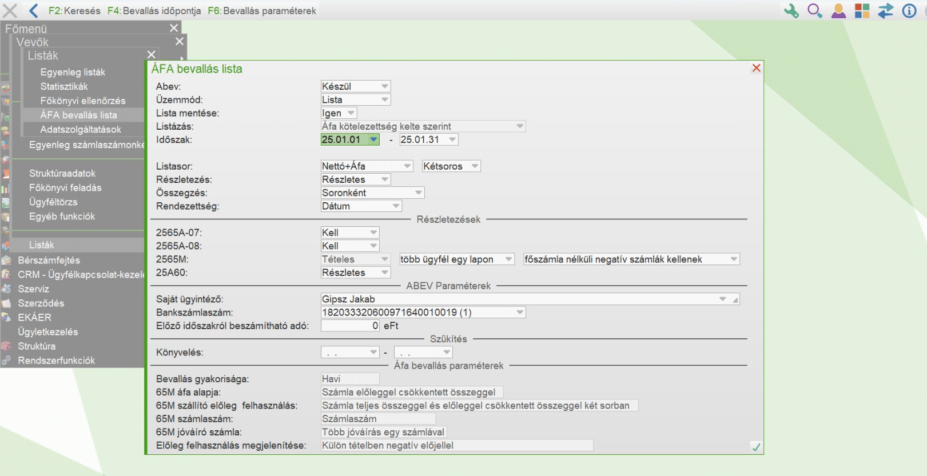Open the info icon in toolbar
The width and height of the screenshot is (927, 476).
909,11
